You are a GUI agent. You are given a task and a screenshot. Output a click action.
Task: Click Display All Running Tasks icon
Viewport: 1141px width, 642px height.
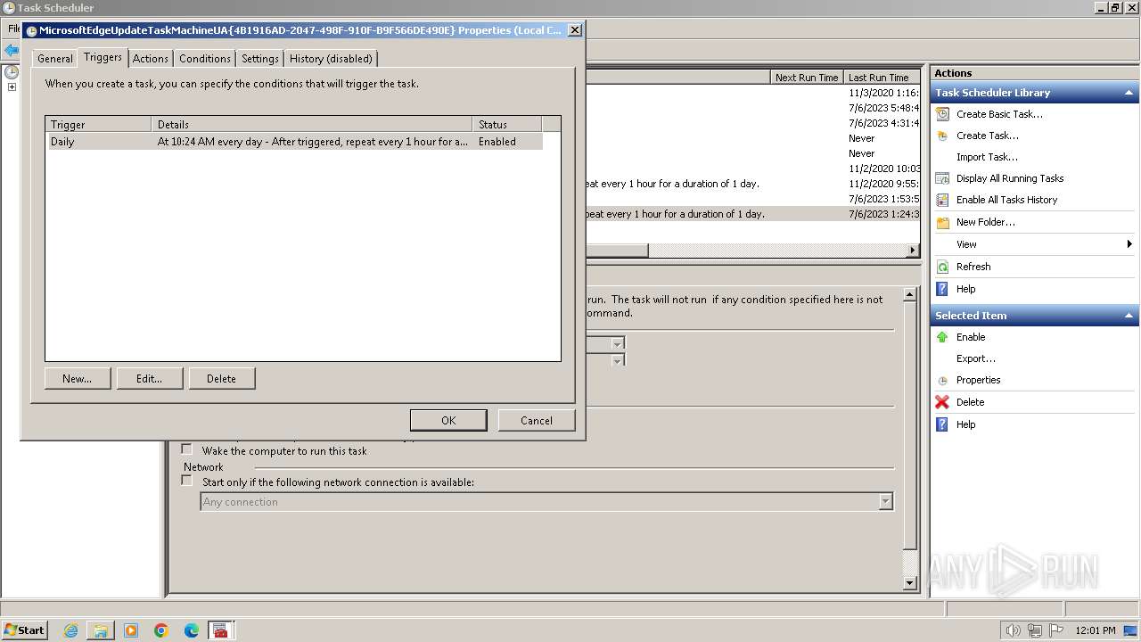[942, 178]
